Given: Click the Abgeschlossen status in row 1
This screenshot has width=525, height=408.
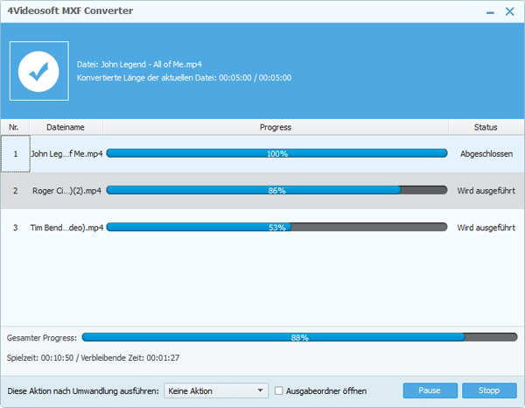Looking at the screenshot, I should click(486, 153).
